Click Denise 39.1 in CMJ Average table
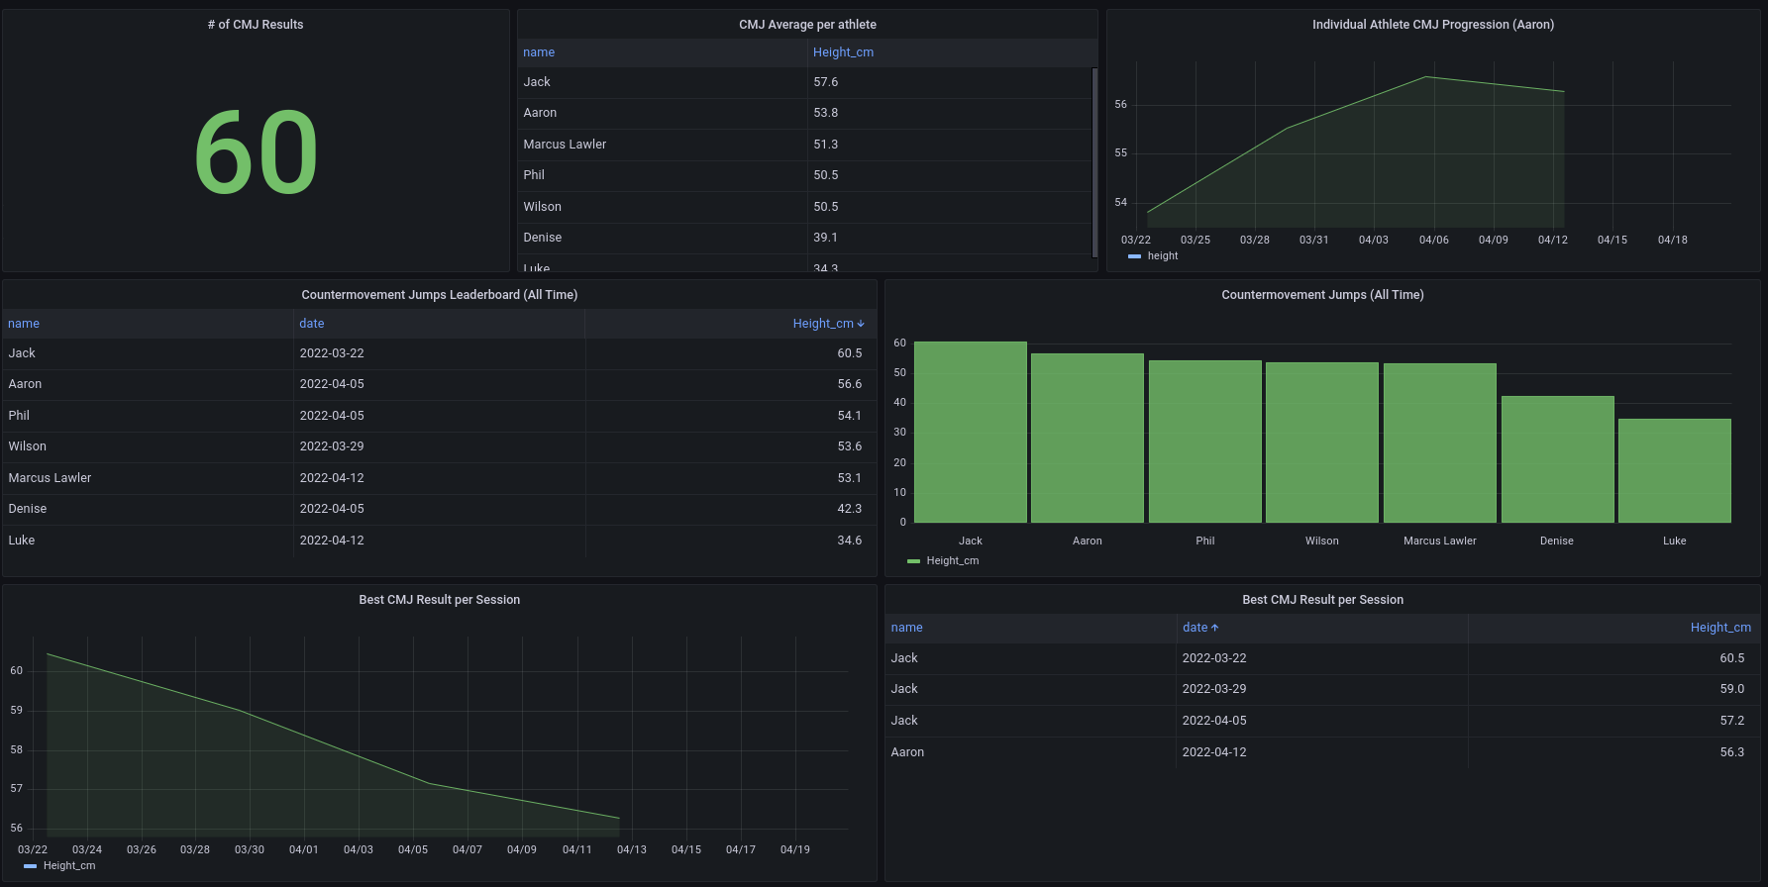The height and width of the screenshot is (887, 1768). (826, 238)
